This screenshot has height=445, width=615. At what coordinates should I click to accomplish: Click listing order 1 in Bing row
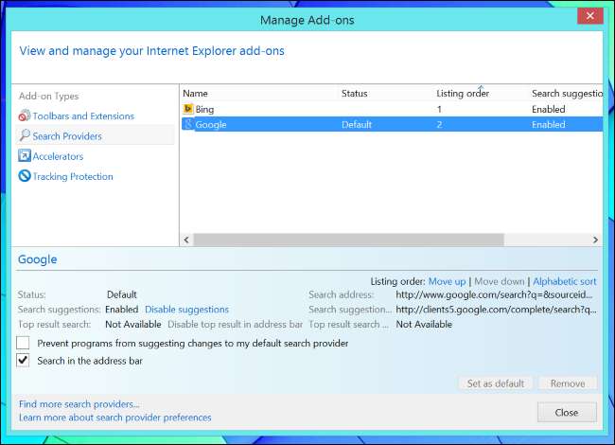pos(439,109)
